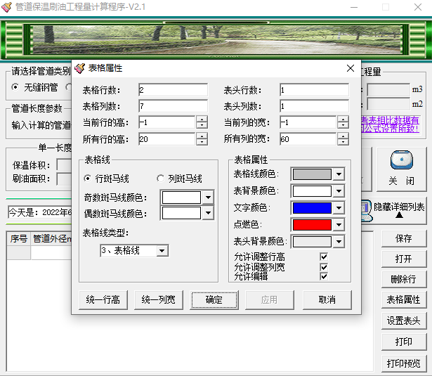Click the 当前行的高 spinner arrows
The image size is (432, 376).
[202, 122]
